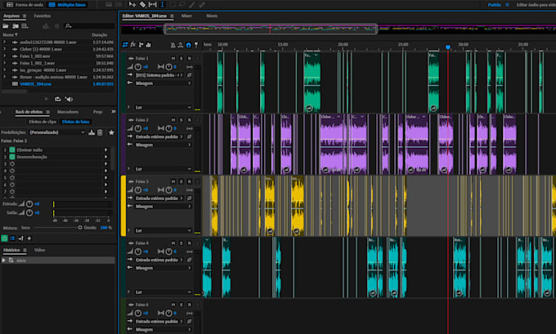The width and height of the screenshot is (556, 334).
Task: Click the Saída output gain knob
Action: coord(29,212)
